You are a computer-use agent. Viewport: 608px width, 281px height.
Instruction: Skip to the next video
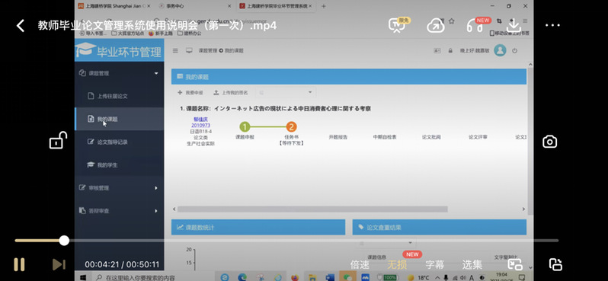(x=59, y=264)
